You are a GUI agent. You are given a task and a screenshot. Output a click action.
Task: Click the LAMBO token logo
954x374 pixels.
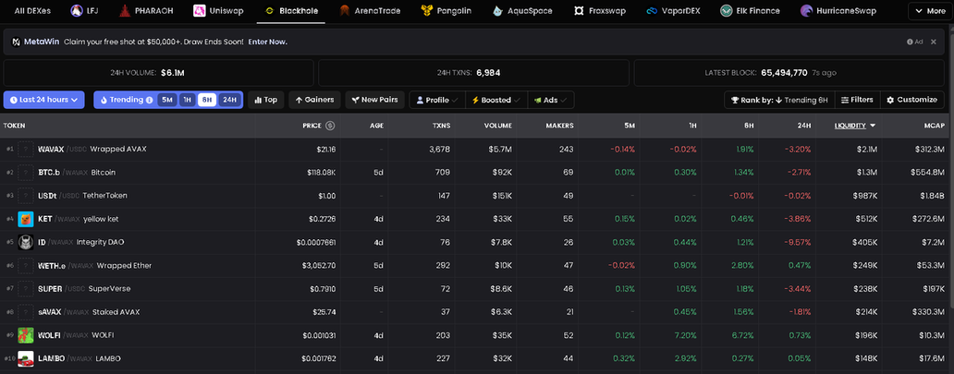coord(26,358)
